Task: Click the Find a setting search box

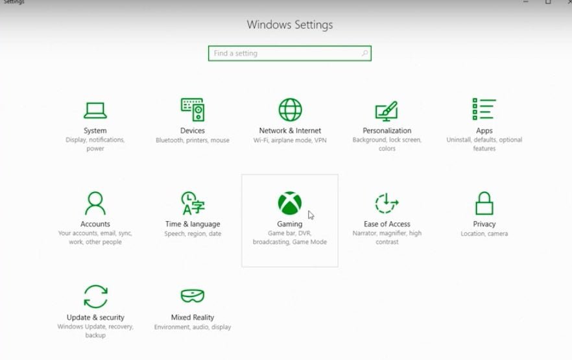Action: pos(290,53)
